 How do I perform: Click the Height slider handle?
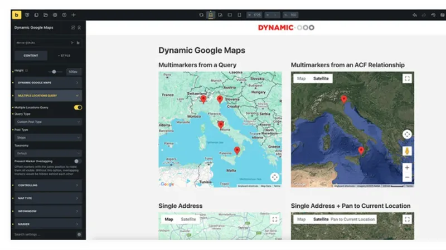[54, 72]
